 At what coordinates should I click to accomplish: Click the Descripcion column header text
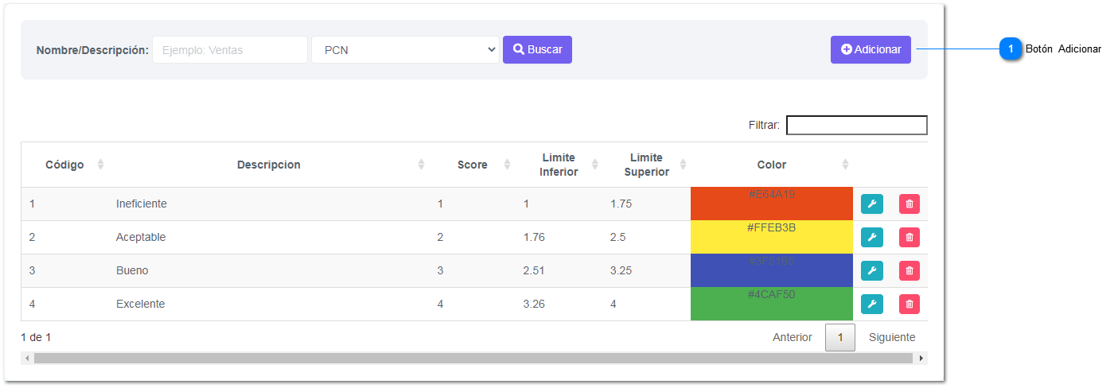[269, 165]
